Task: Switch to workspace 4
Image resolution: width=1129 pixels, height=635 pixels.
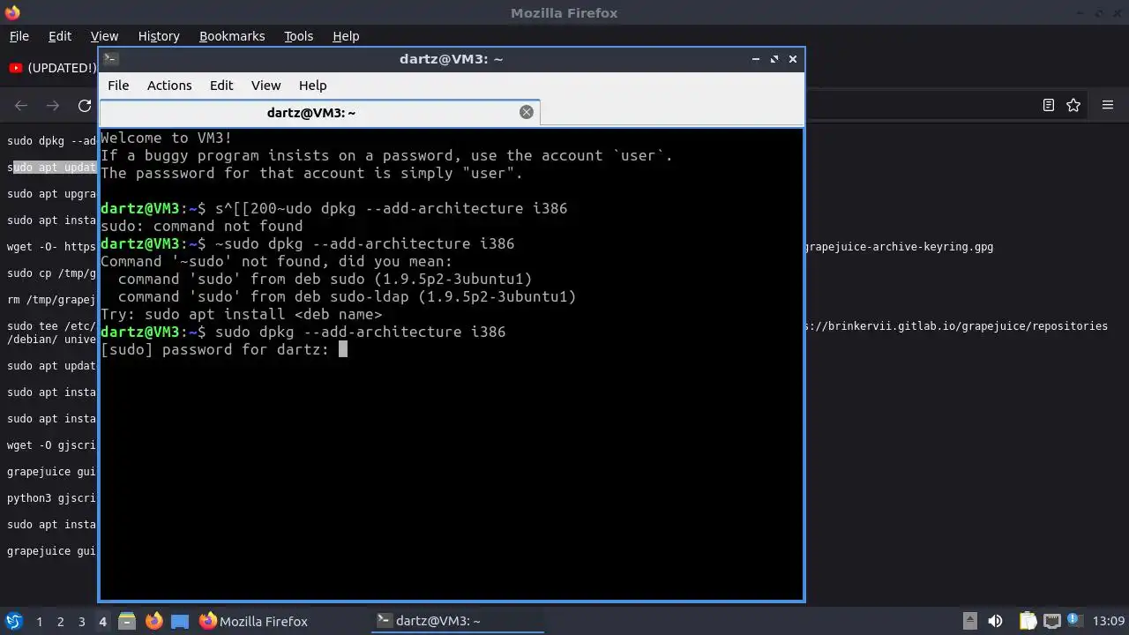Action: (102, 622)
